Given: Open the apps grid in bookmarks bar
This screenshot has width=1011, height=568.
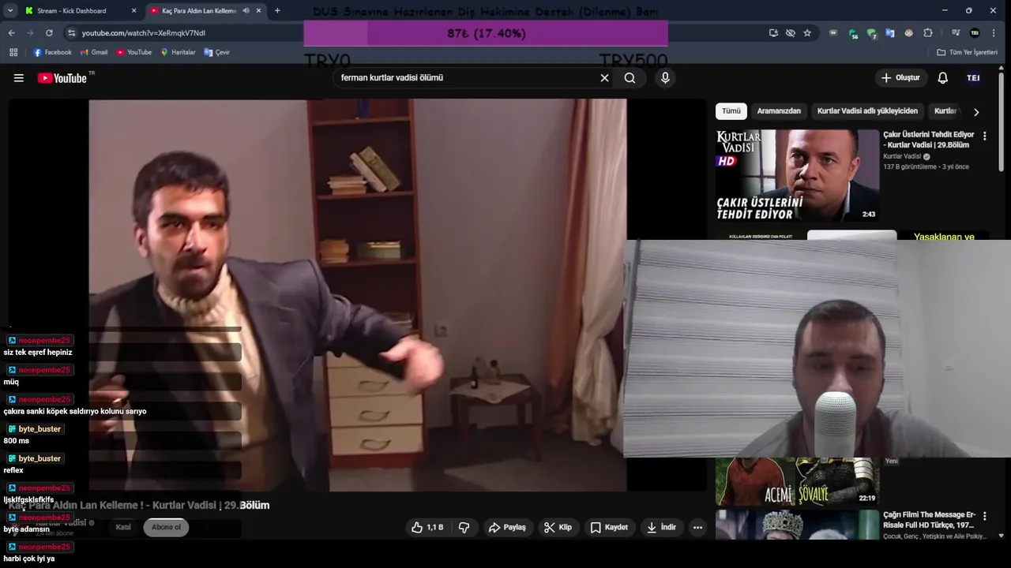Looking at the screenshot, I should pos(13,52).
